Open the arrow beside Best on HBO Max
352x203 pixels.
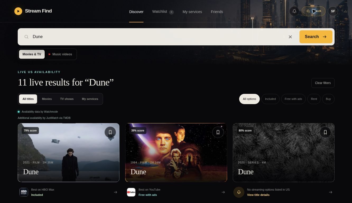click(115, 192)
